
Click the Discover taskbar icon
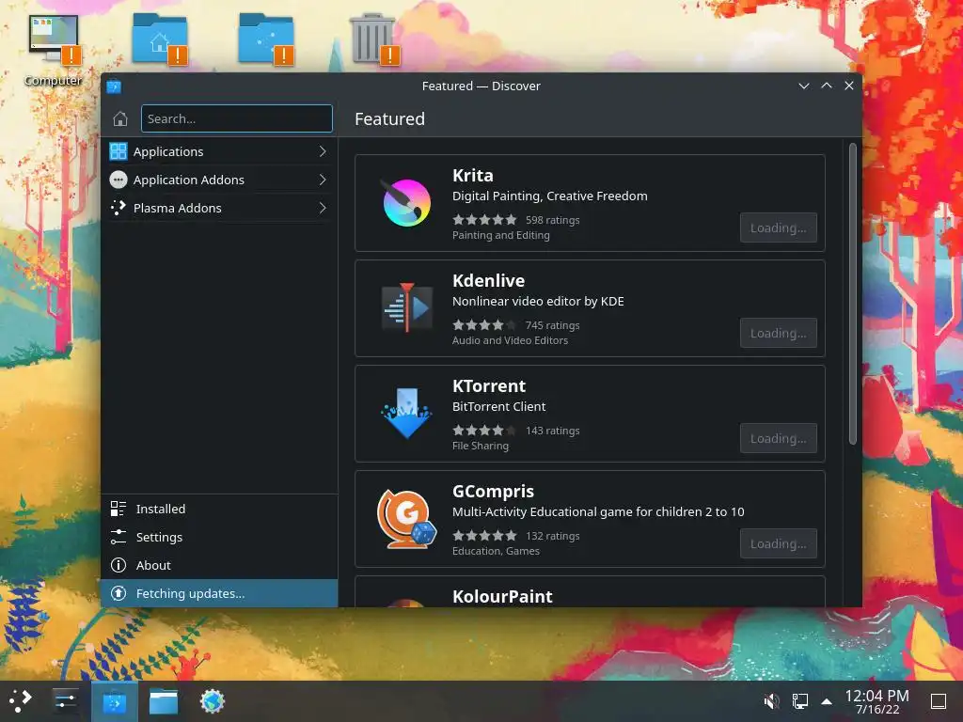point(114,701)
